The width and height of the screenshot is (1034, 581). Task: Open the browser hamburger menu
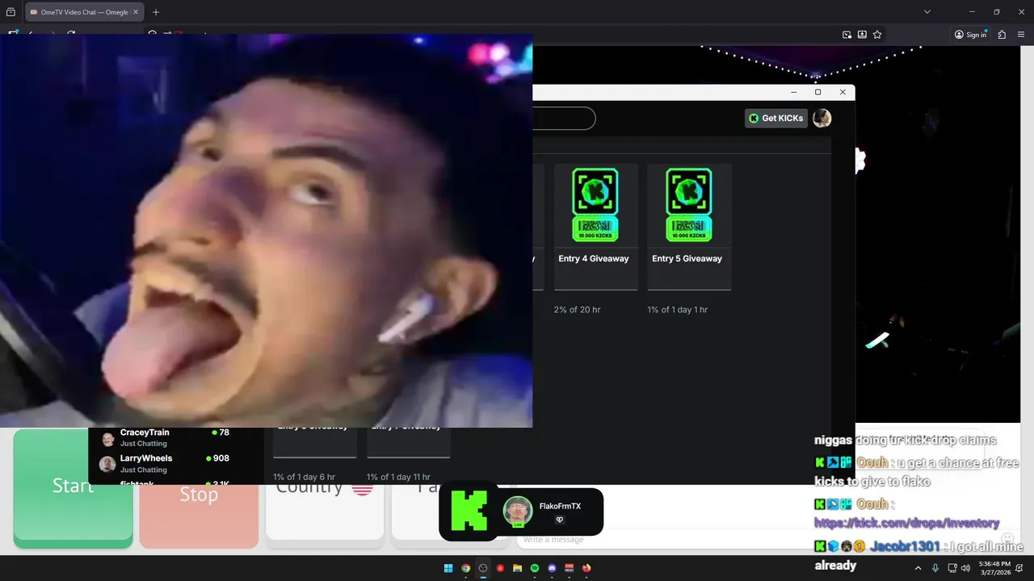tap(1021, 35)
